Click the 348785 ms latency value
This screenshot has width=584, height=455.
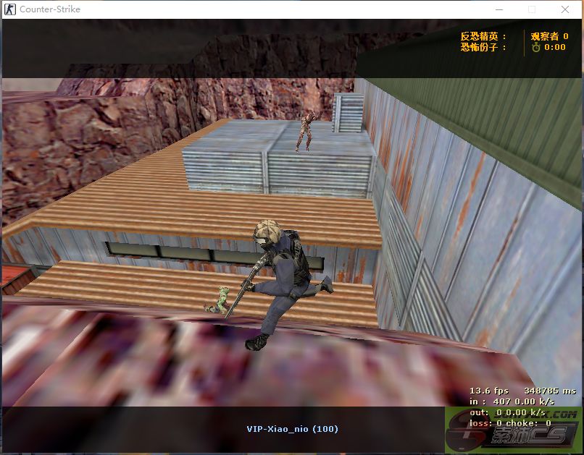click(550, 391)
